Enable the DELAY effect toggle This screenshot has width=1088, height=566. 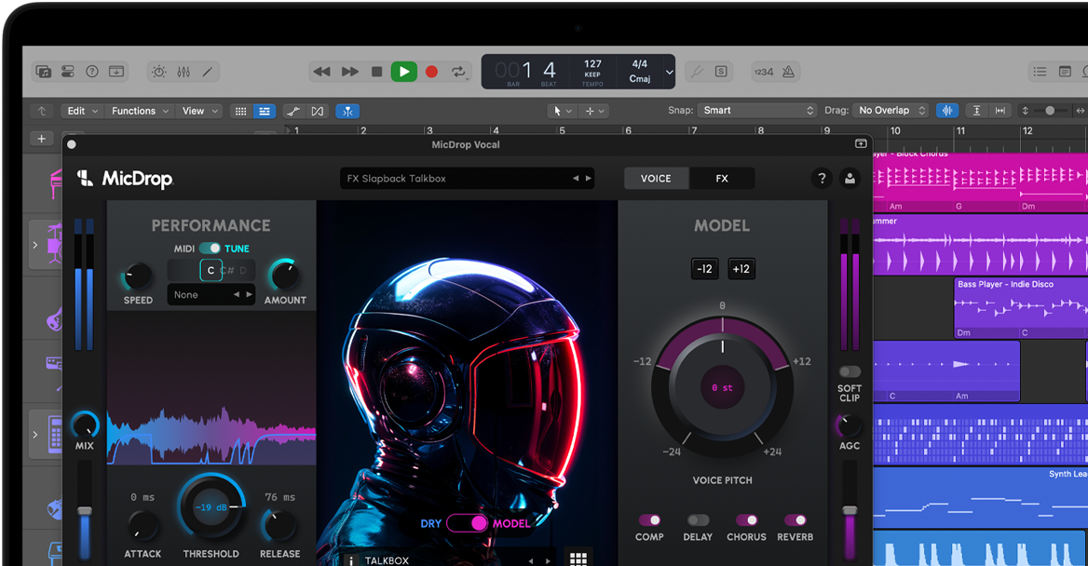click(x=698, y=520)
